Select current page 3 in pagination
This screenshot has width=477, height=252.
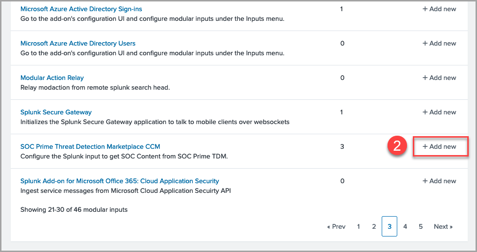point(389,226)
